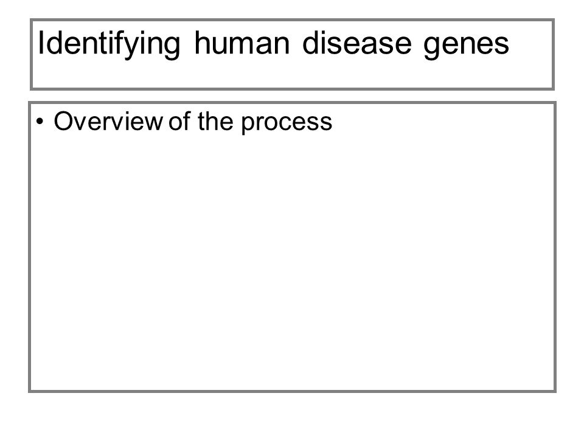Click the word "Identifying" in the title
This screenshot has width=584, height=438.
pos(109,44)
